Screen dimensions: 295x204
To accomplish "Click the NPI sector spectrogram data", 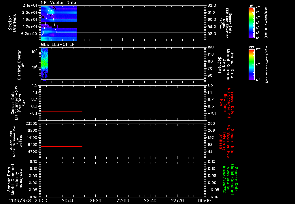I will pyautogui.click(x=59, y=23).
